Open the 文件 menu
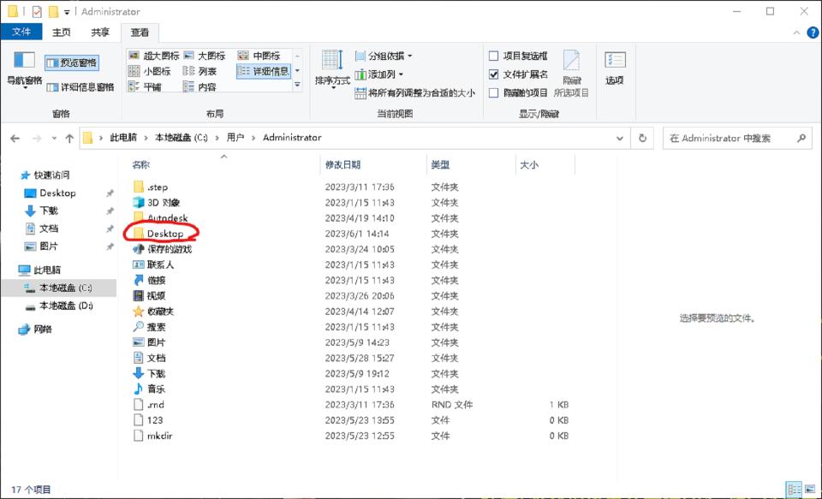822x499 pixels. click(x=22, y=32)
